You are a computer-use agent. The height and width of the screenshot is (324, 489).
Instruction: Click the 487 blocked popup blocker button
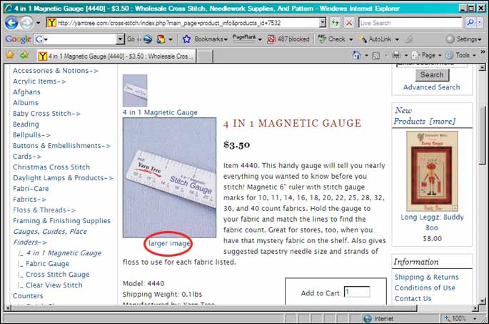pos(288,39)
